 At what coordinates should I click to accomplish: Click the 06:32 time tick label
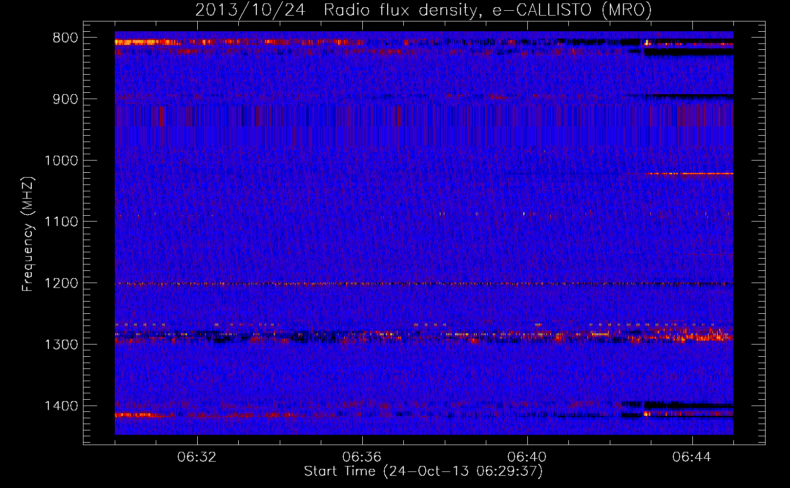click(197, 457)
